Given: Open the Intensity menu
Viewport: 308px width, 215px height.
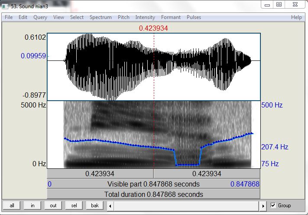Looking at the screenshot, I should point(145,17).
